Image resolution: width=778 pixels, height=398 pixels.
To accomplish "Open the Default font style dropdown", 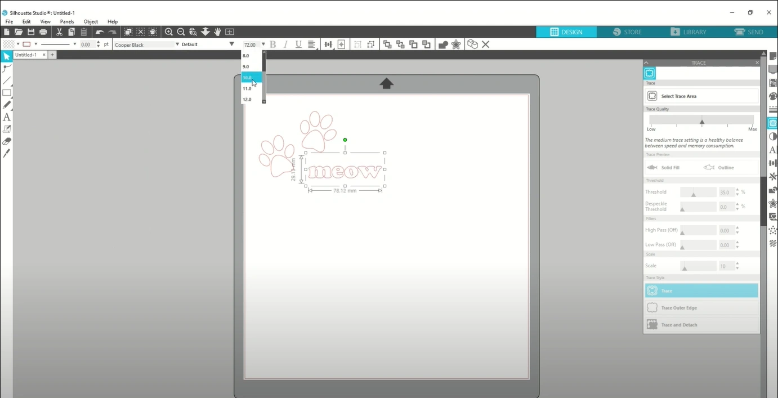I will (231, 44).
